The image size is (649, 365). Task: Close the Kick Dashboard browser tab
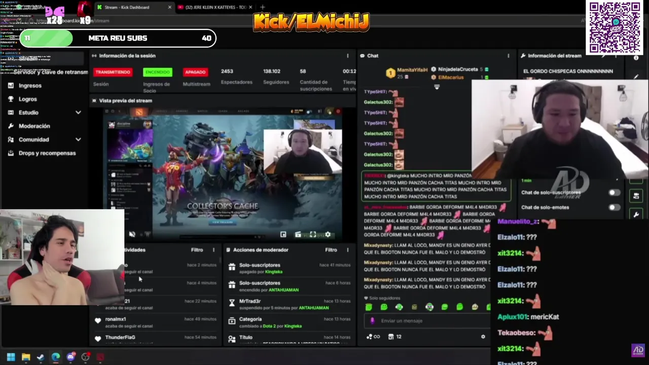169,7
